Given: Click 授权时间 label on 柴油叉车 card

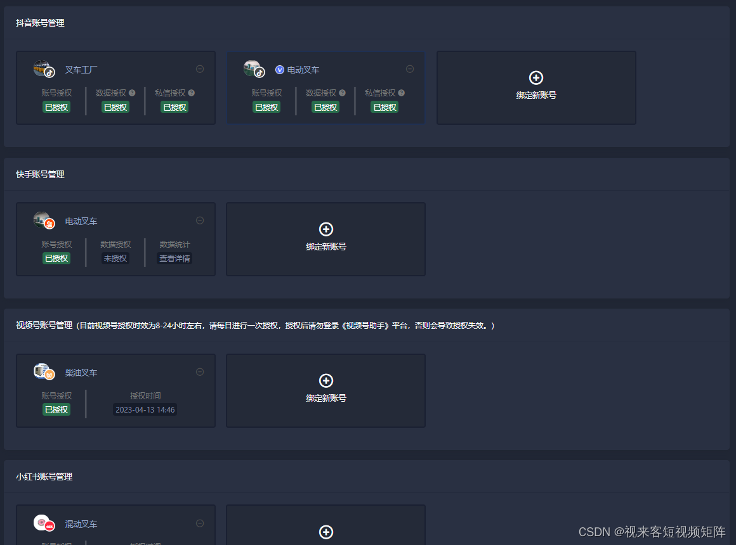Looking at the screenshot, I should 145,396.
